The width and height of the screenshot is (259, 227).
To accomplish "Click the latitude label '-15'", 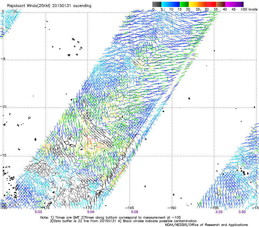I will click(x=3, y=155).
